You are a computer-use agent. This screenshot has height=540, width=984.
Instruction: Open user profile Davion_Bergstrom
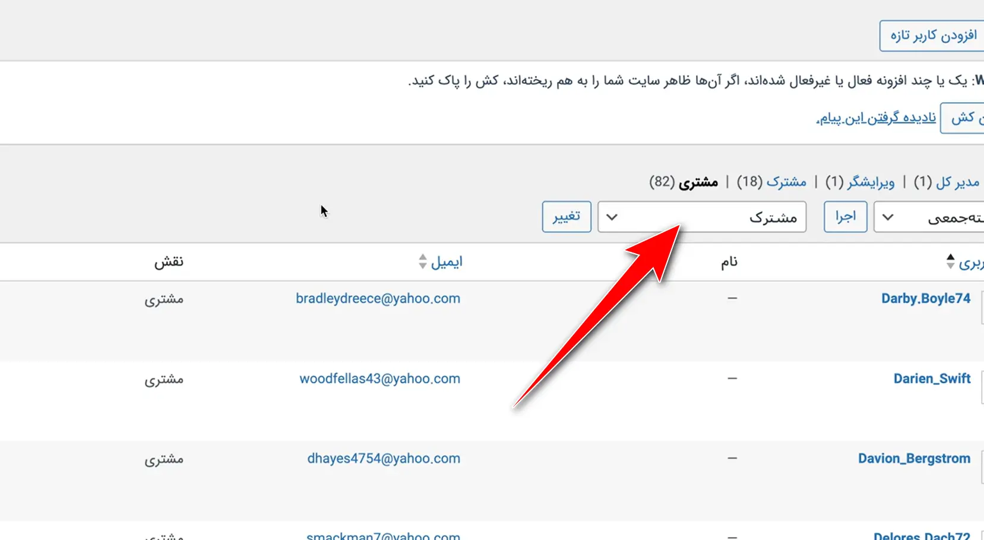click(914, 459)
